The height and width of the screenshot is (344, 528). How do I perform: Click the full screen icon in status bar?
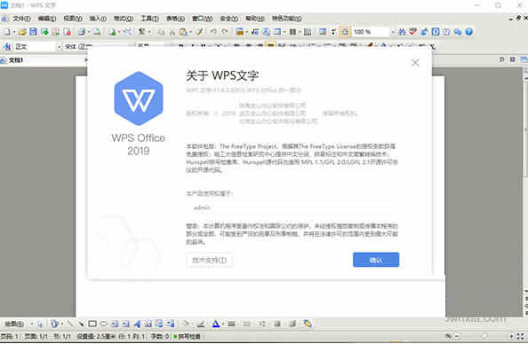[521, 336]
